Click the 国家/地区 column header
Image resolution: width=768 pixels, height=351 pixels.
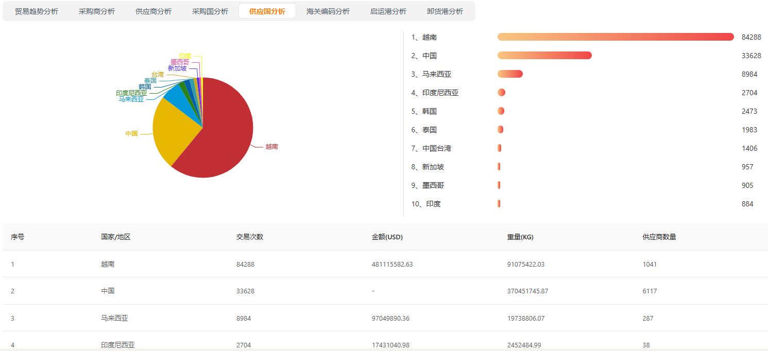116,237
